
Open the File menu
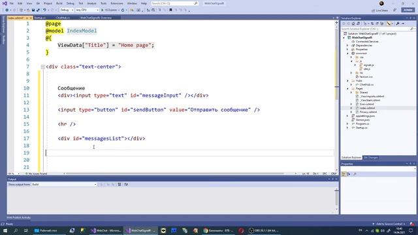[x=12, y=3]
